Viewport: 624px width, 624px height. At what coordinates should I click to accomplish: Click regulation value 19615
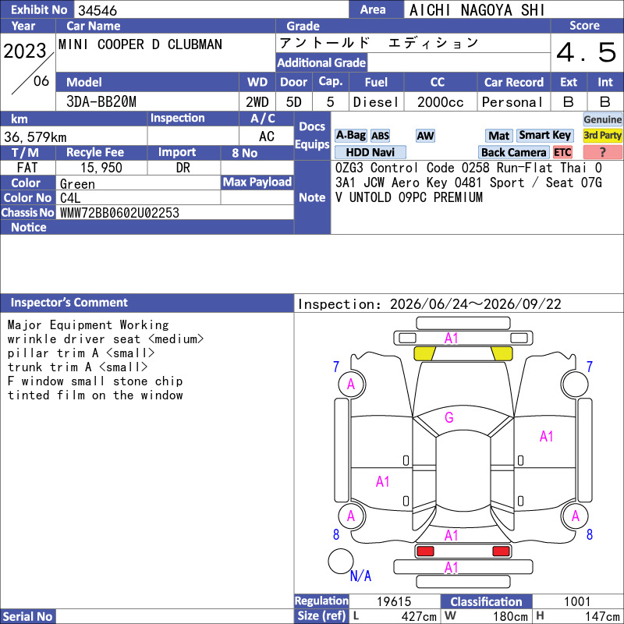tap(394, 601)
